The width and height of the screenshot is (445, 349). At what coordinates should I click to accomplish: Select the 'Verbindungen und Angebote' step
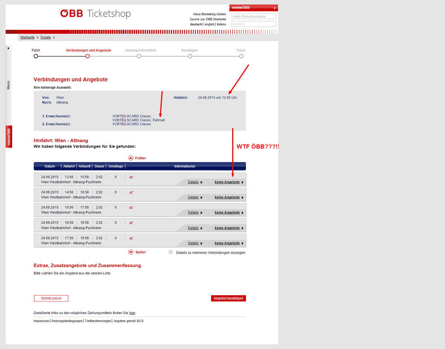[x=88, y=56]
